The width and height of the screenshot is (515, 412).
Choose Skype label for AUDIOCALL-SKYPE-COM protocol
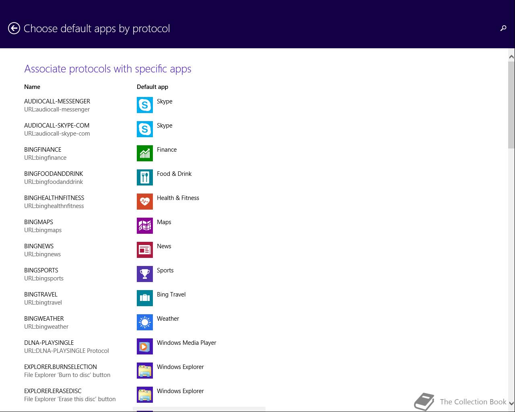(x=165, y=126)
